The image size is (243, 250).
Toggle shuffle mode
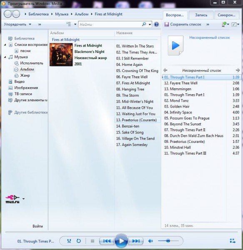click(x=69, y=241)
